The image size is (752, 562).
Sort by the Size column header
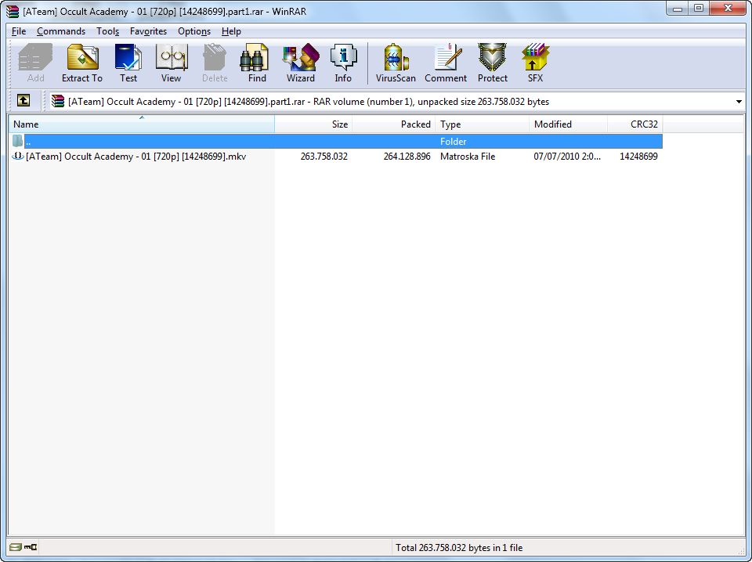(313, 124)
